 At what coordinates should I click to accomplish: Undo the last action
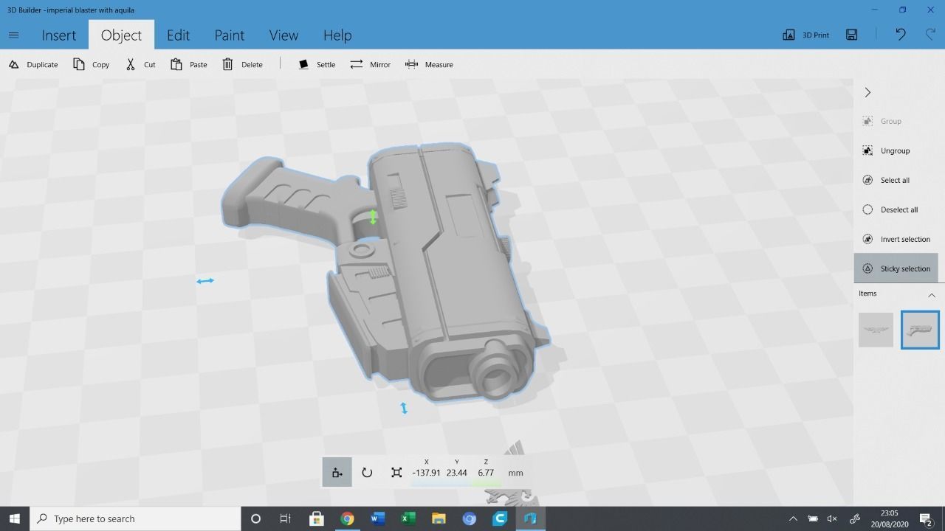901,35
